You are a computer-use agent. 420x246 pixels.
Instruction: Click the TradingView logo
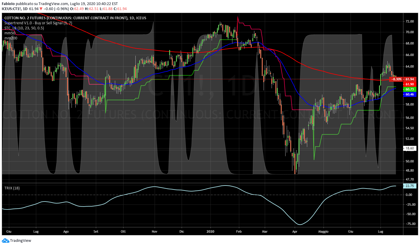16,241
